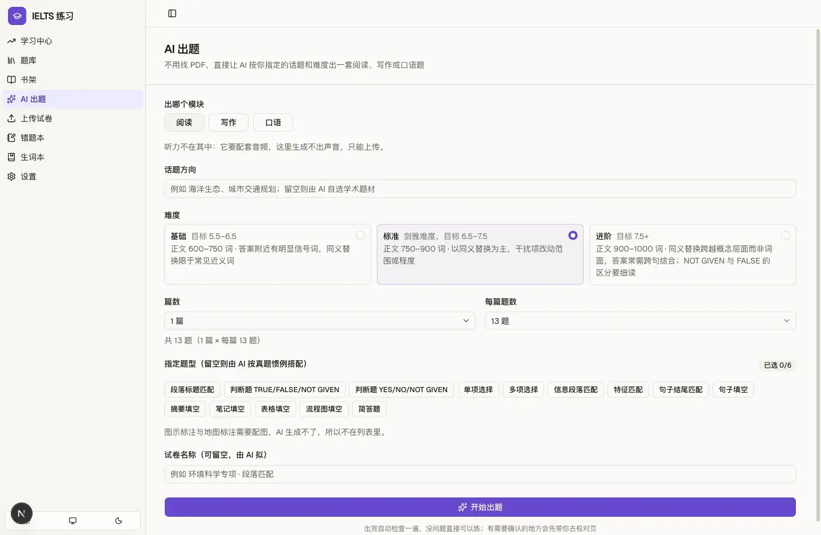Toggle 判断题 YES/NO/NOT GIVEN type

(401, 390)
